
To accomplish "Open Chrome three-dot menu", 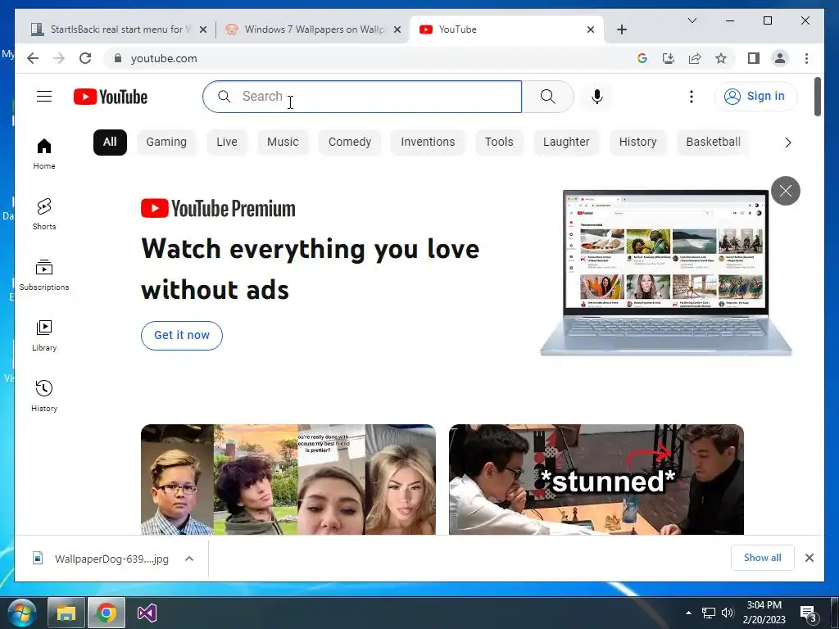I will tap(806, 58).
